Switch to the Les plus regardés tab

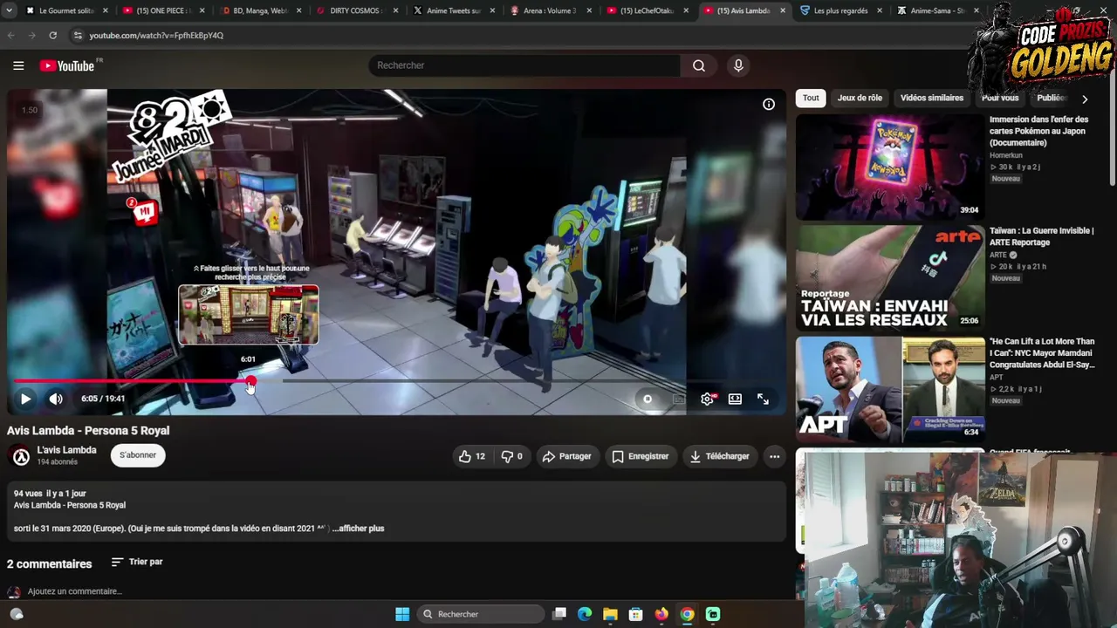pyautogui.click(x=839, y=10)
